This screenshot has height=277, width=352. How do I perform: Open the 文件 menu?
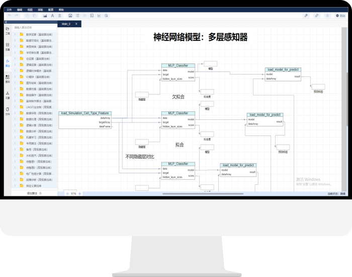pos(9,10)
